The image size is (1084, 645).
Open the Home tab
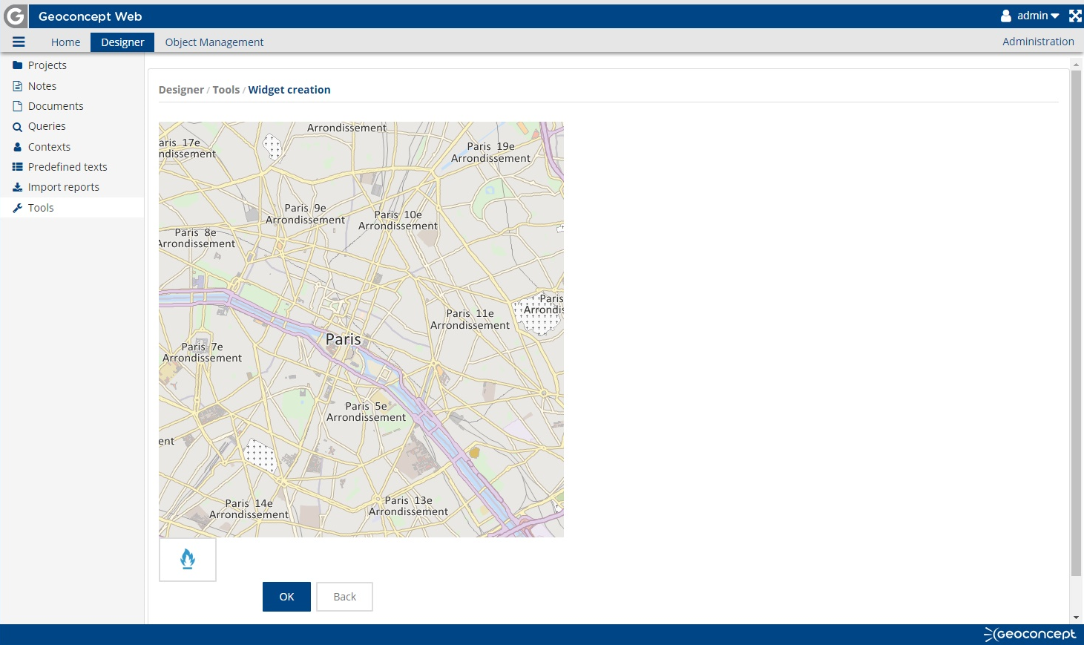pos(65,42)
